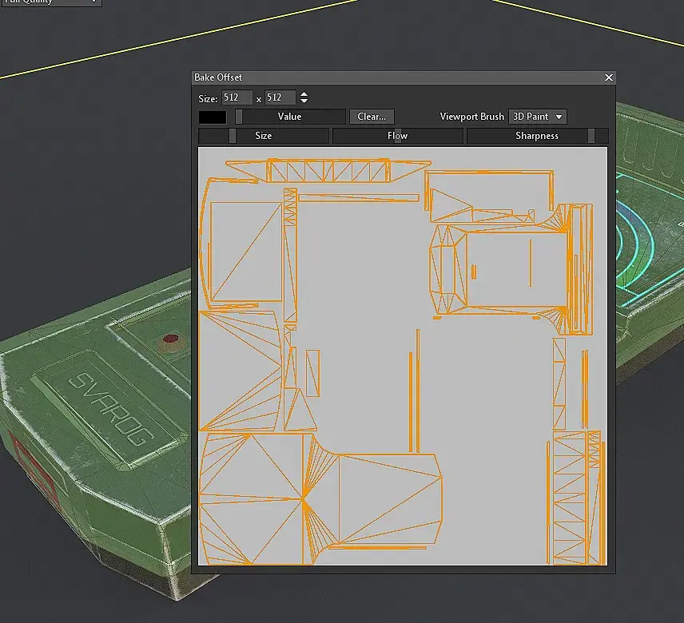Click the down arrow of the Size stepper
Image resolution: width=684 pixels, height=623 pixels.
304,101
